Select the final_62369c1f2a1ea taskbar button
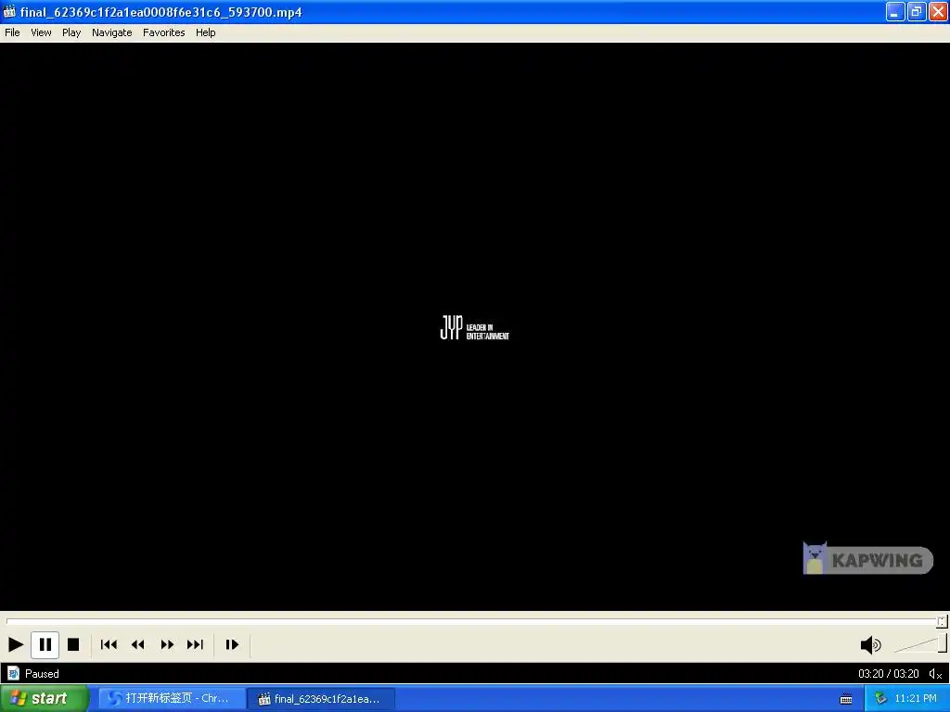The height and width of the screenshot is (712, 950). point(321,699)
